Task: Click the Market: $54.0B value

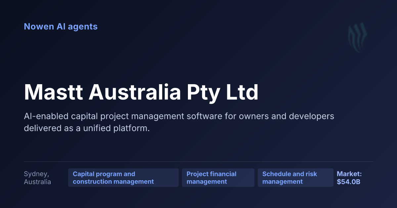Action: [x=349, y=178]
